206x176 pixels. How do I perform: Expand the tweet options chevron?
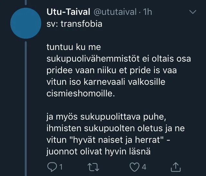tap(192, 12)
